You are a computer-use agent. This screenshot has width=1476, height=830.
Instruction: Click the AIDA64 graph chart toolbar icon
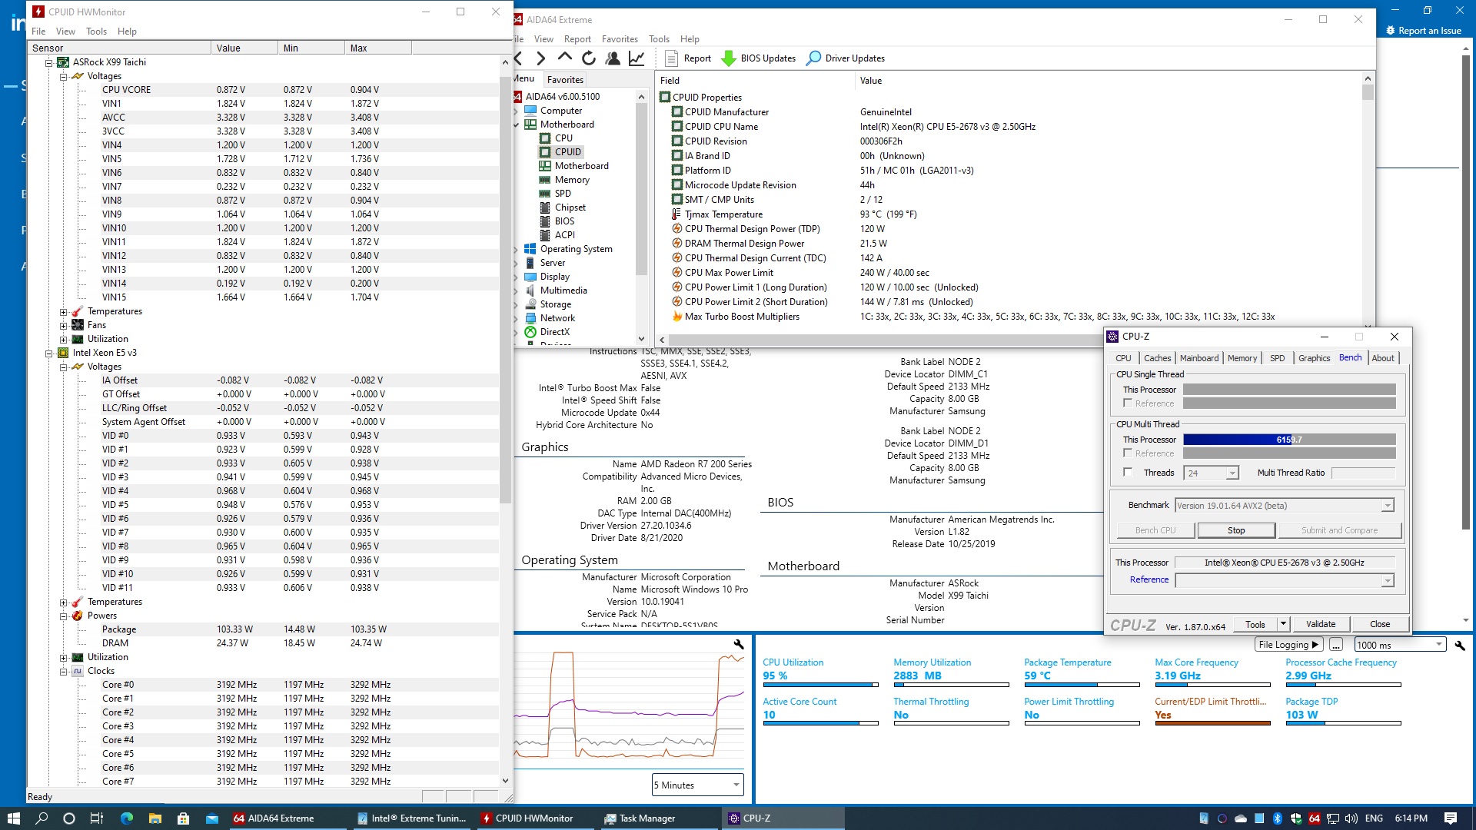637,58
